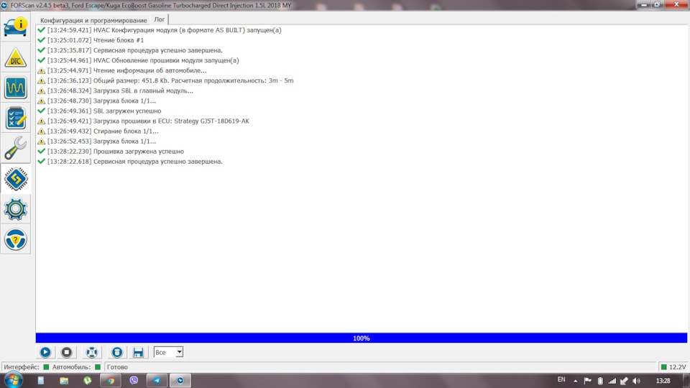690x388 pixels.
Task: Open the Vehicle information section in the sidebar
Action: 15,27
